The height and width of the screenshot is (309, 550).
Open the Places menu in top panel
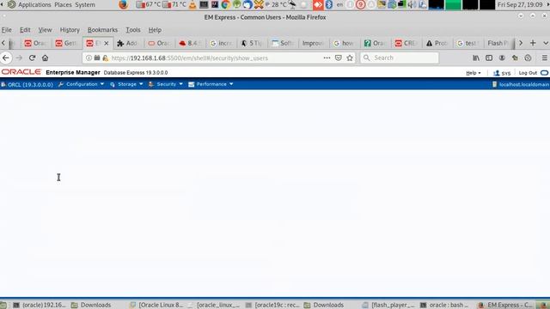[63, 4]
